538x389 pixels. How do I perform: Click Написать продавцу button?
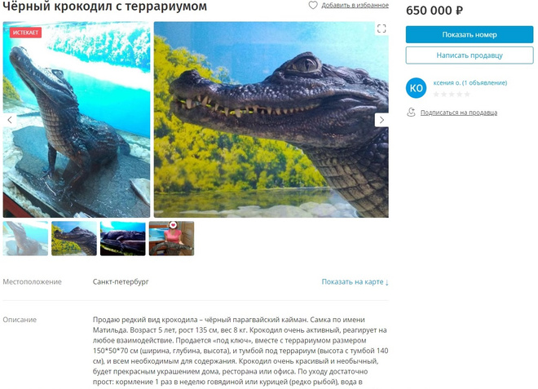(x=470, y=55)
